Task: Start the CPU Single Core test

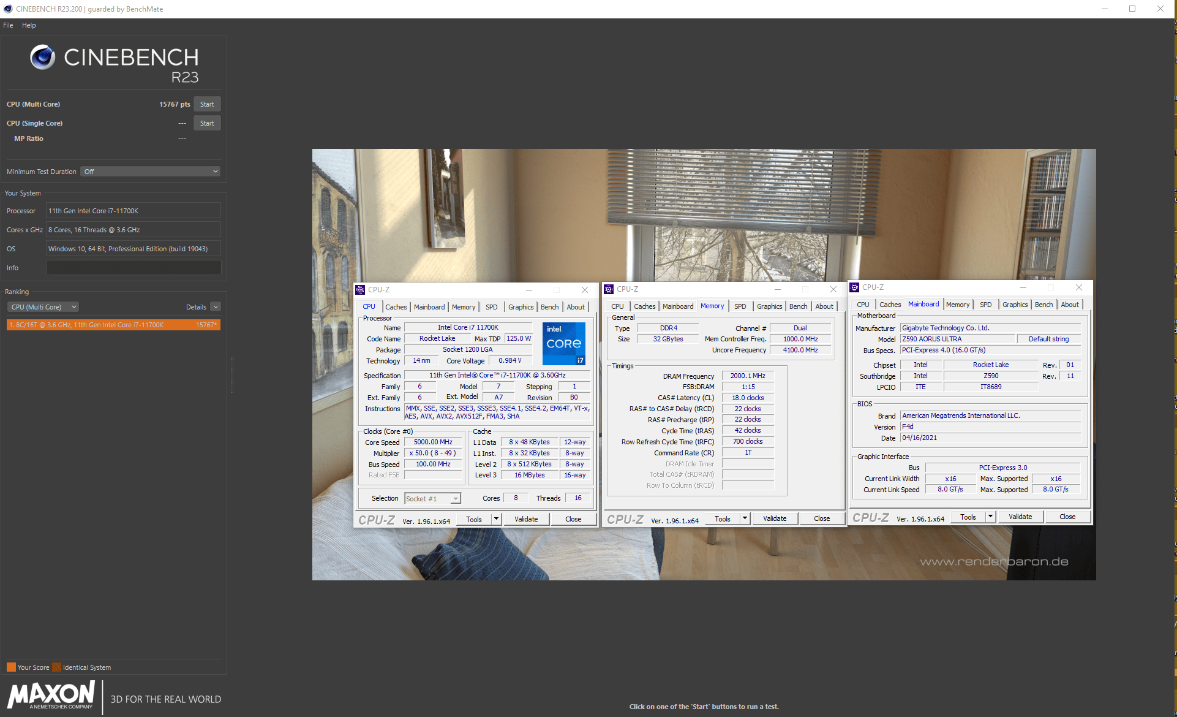Action: 207,123
